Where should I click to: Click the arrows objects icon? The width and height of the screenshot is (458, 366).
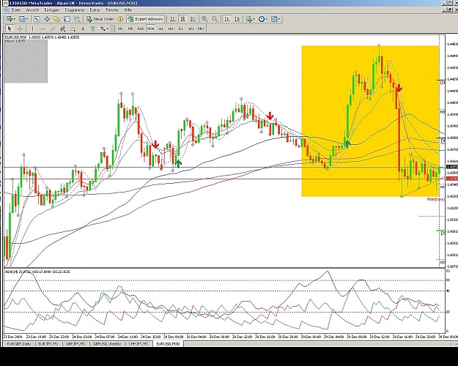103,29
